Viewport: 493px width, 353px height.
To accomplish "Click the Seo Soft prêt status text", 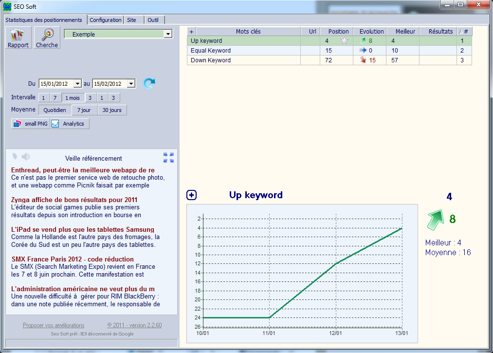I will point(92,334).
